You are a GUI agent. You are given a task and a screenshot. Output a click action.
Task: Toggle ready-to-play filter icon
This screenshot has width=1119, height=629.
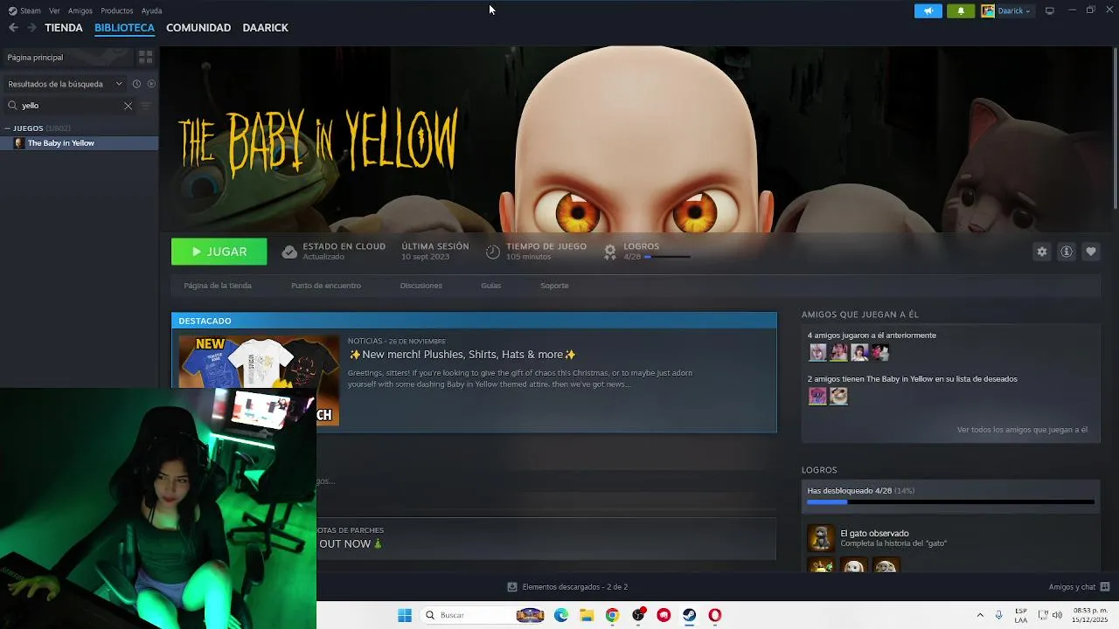coord(151,84)
